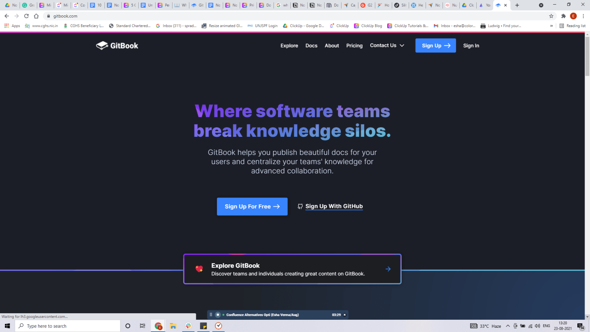590x332 pixels.
Task: Click the E profile avatar in Chrome
Action: coord(573,16)
